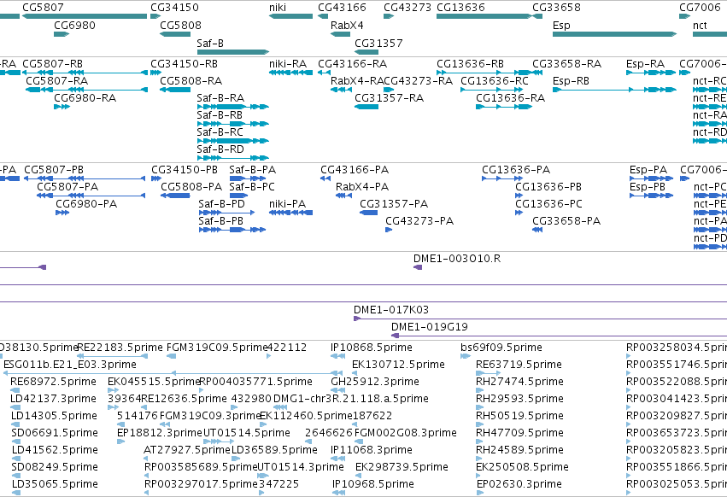Click EST EP02630.3prime
Viewport: 727px width, 497px height.
tap(480, 493)
